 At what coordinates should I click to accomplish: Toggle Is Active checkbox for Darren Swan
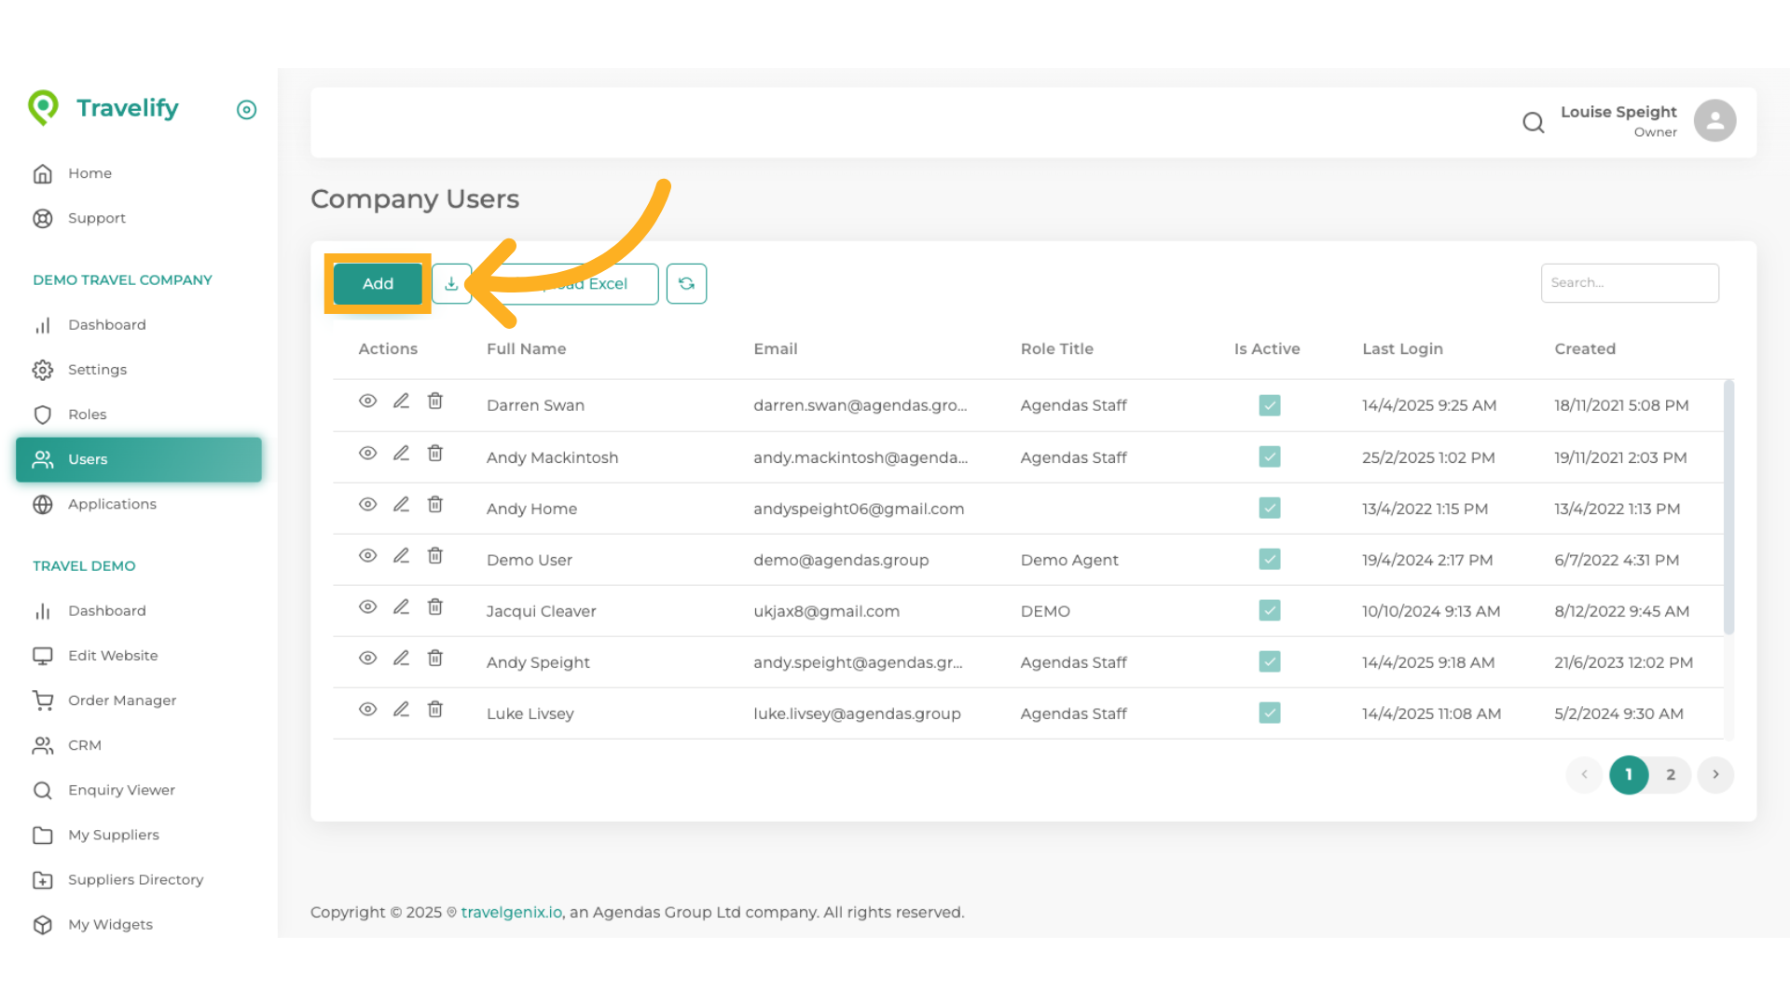[1269, 405]
